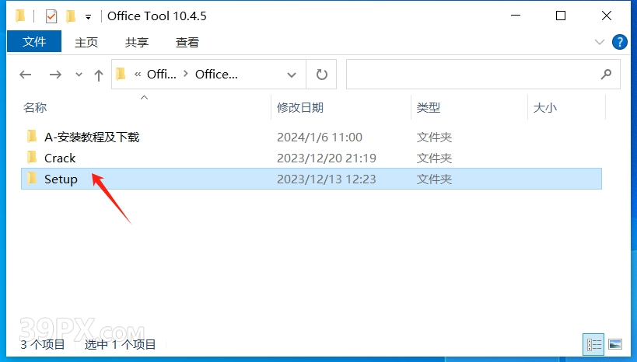This screenshot has height=362, width=637.
Task: Switch to the 主页 tab
Action: [86, 42]
